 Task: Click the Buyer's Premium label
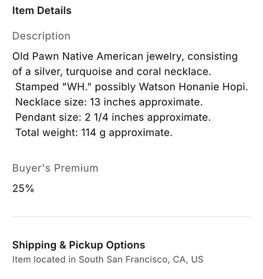tap(55, 168)
